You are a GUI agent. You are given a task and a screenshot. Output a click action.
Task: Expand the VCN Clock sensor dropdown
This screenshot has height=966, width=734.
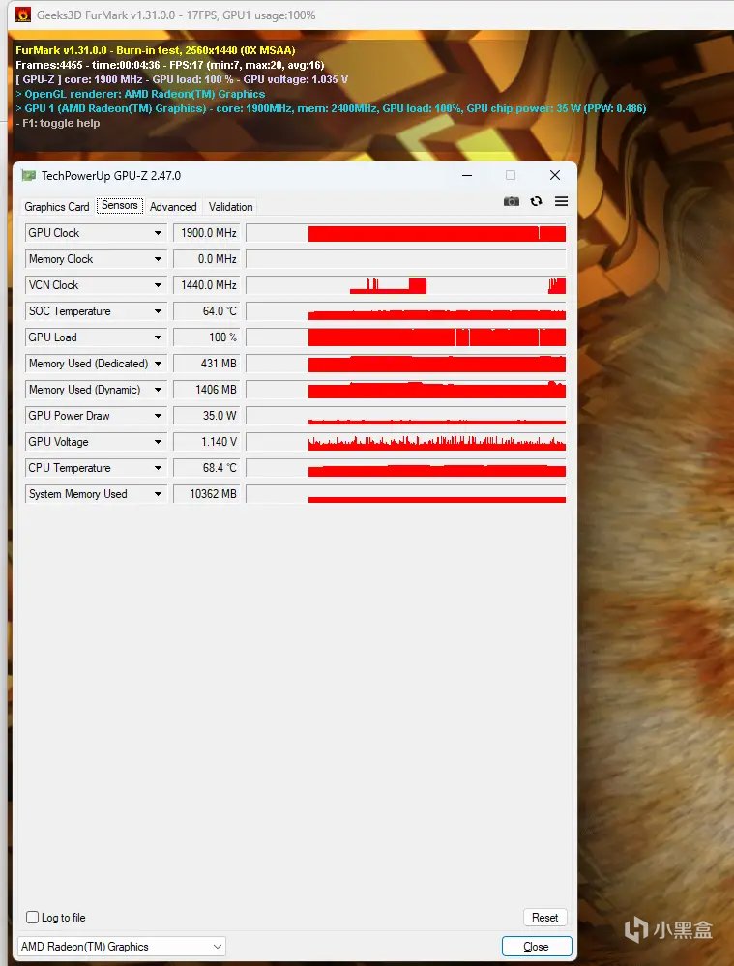(x=159, y=285)
